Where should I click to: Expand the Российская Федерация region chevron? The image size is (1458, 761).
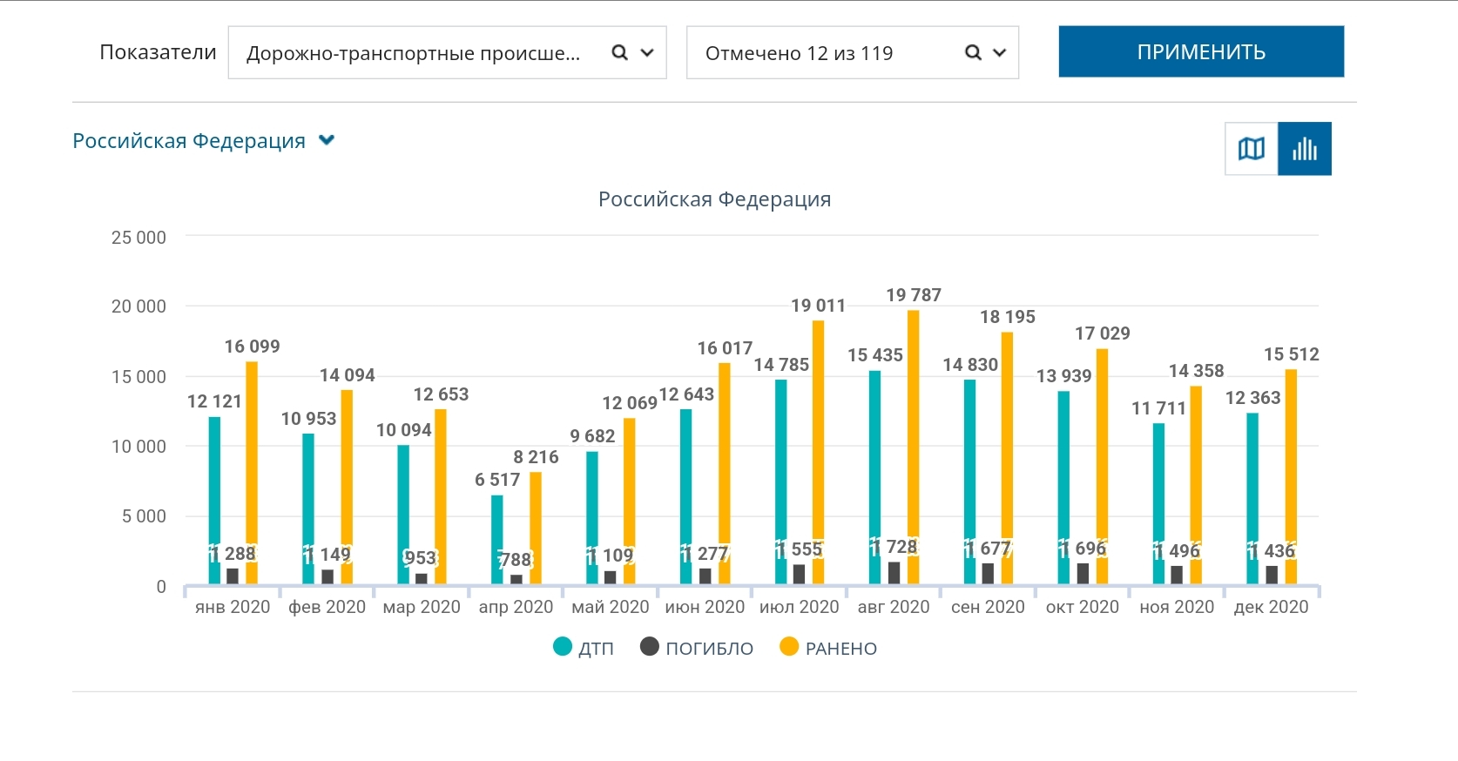click(x=327, y=140)
